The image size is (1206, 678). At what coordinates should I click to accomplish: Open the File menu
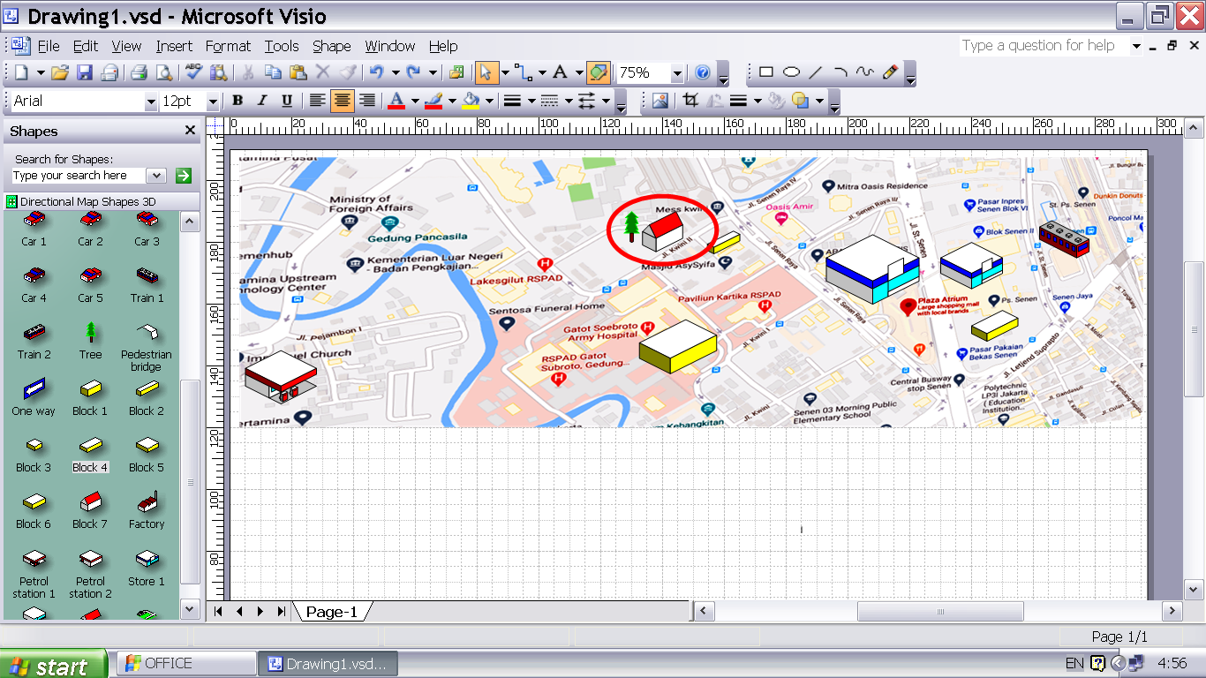pyautogui.click(x=49, y=46)
